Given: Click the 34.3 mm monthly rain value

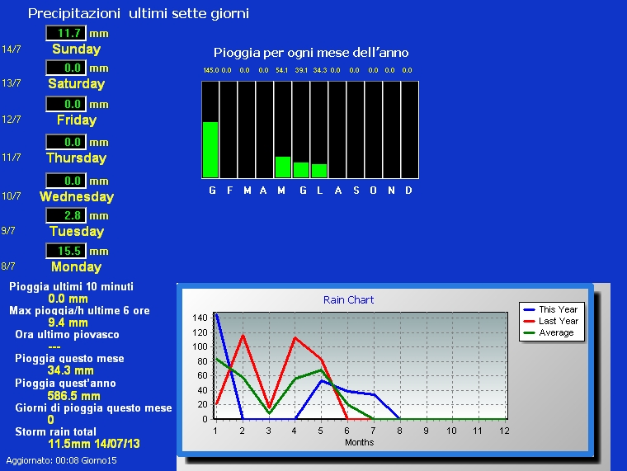Looking at the screenshot, I should point(70,370).
